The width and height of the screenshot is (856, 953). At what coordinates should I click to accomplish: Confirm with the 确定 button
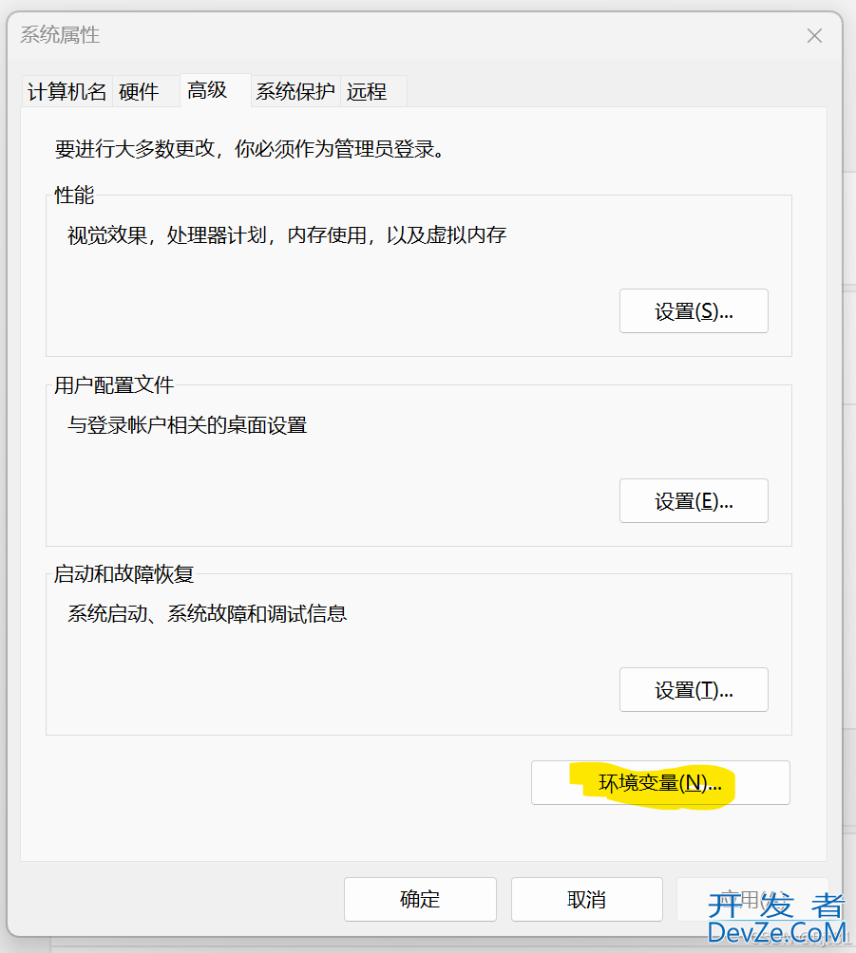coord(420,900)
